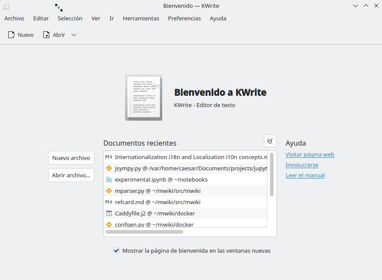Uncheck the show welcome page checkbox
382x280 pixels.
pos(116,251)
